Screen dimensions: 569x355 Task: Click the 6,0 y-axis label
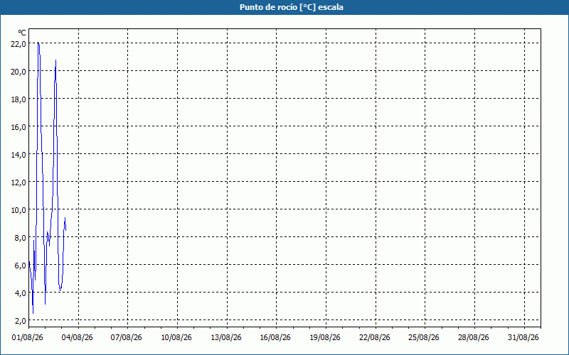click(x=20, y=266)
